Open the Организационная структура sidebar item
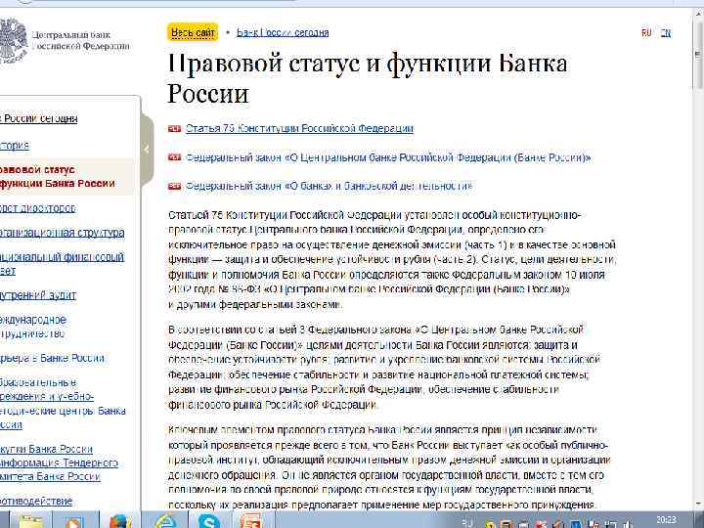704x528 pixels. pos(62,233)
